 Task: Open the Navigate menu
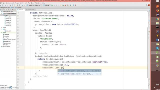8,3
